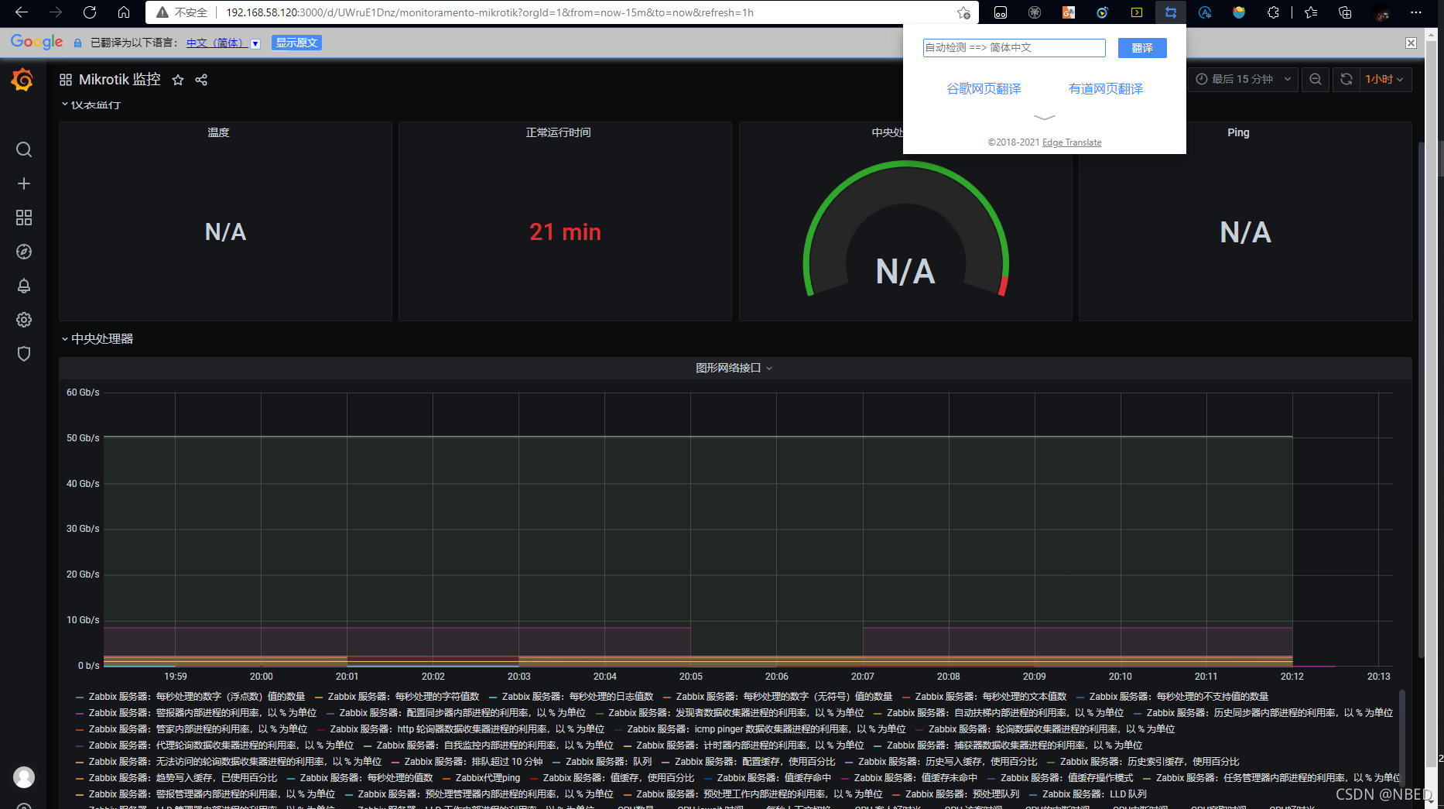Share the dashboard using the share icon

[x=201, y=80]
